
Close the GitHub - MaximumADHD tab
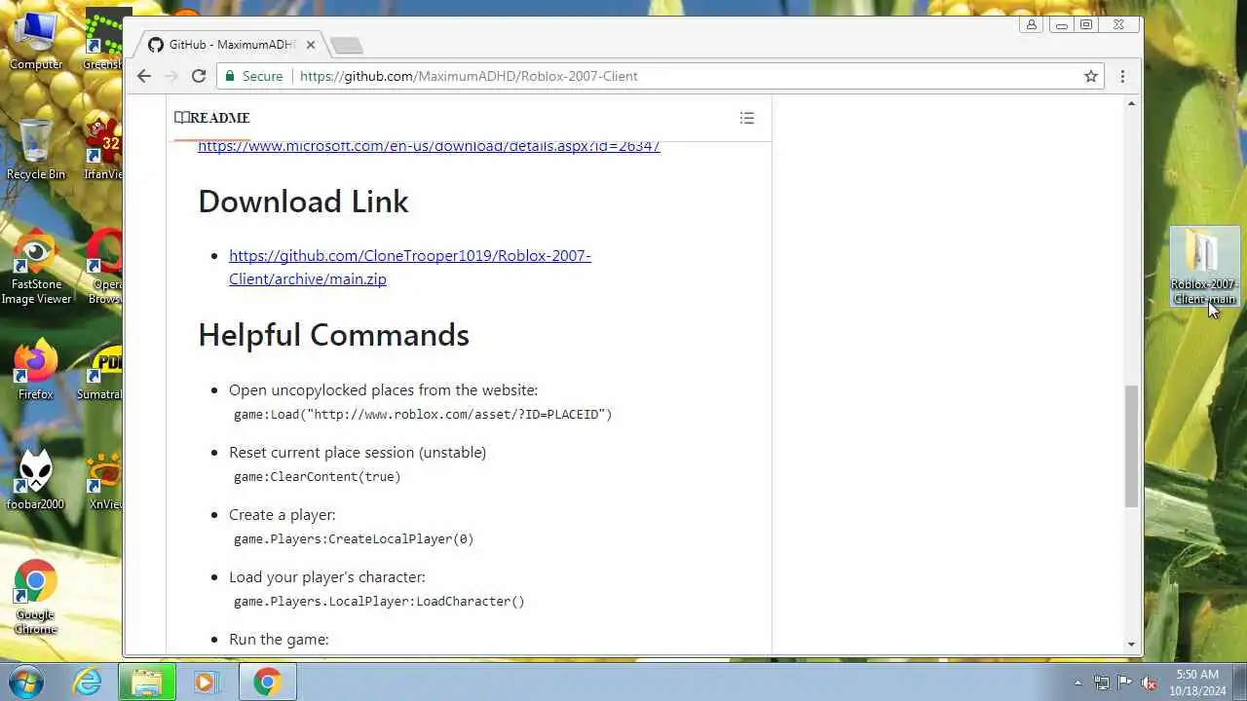(x=311, y=45)
